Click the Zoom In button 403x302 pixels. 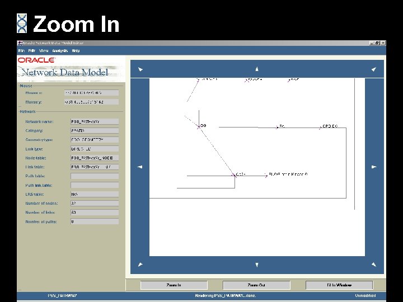[x=174, y=285]
